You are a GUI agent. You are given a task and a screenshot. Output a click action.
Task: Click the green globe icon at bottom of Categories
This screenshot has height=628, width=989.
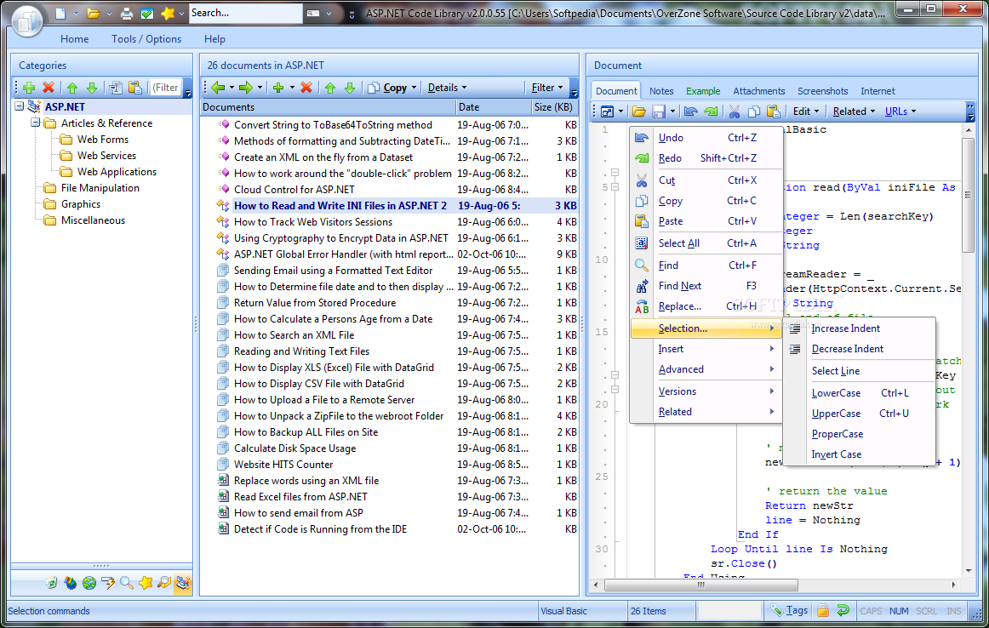pos(89,583)
